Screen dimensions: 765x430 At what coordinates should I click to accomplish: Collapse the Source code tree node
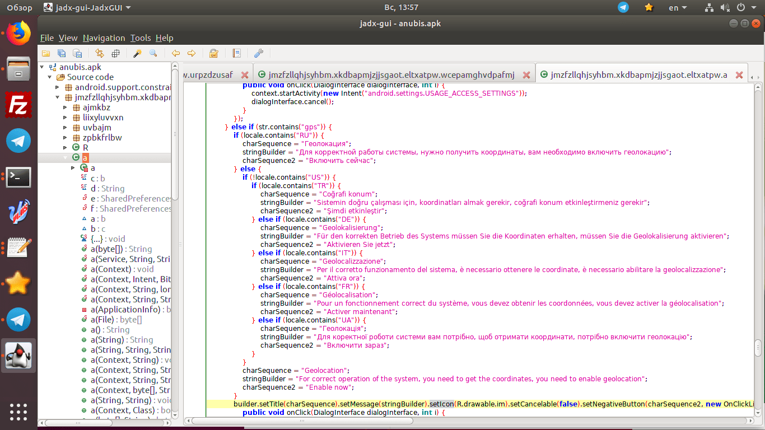(49, 77)
